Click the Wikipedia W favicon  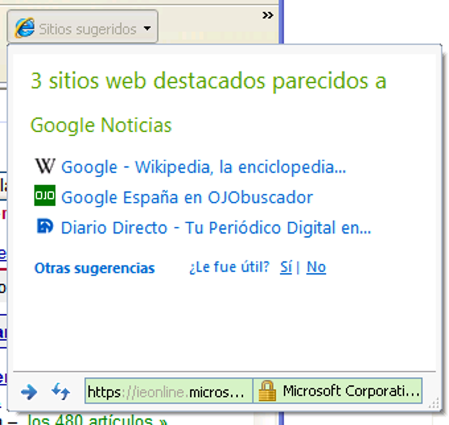45,166
